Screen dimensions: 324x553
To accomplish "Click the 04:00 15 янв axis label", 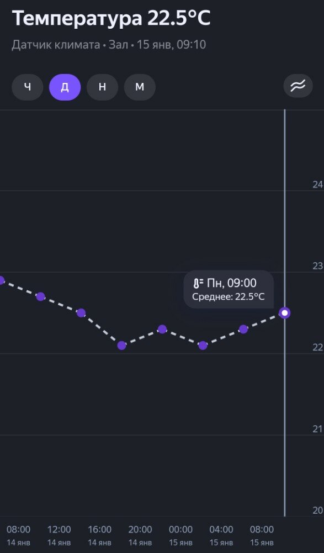I will point(221,535).
